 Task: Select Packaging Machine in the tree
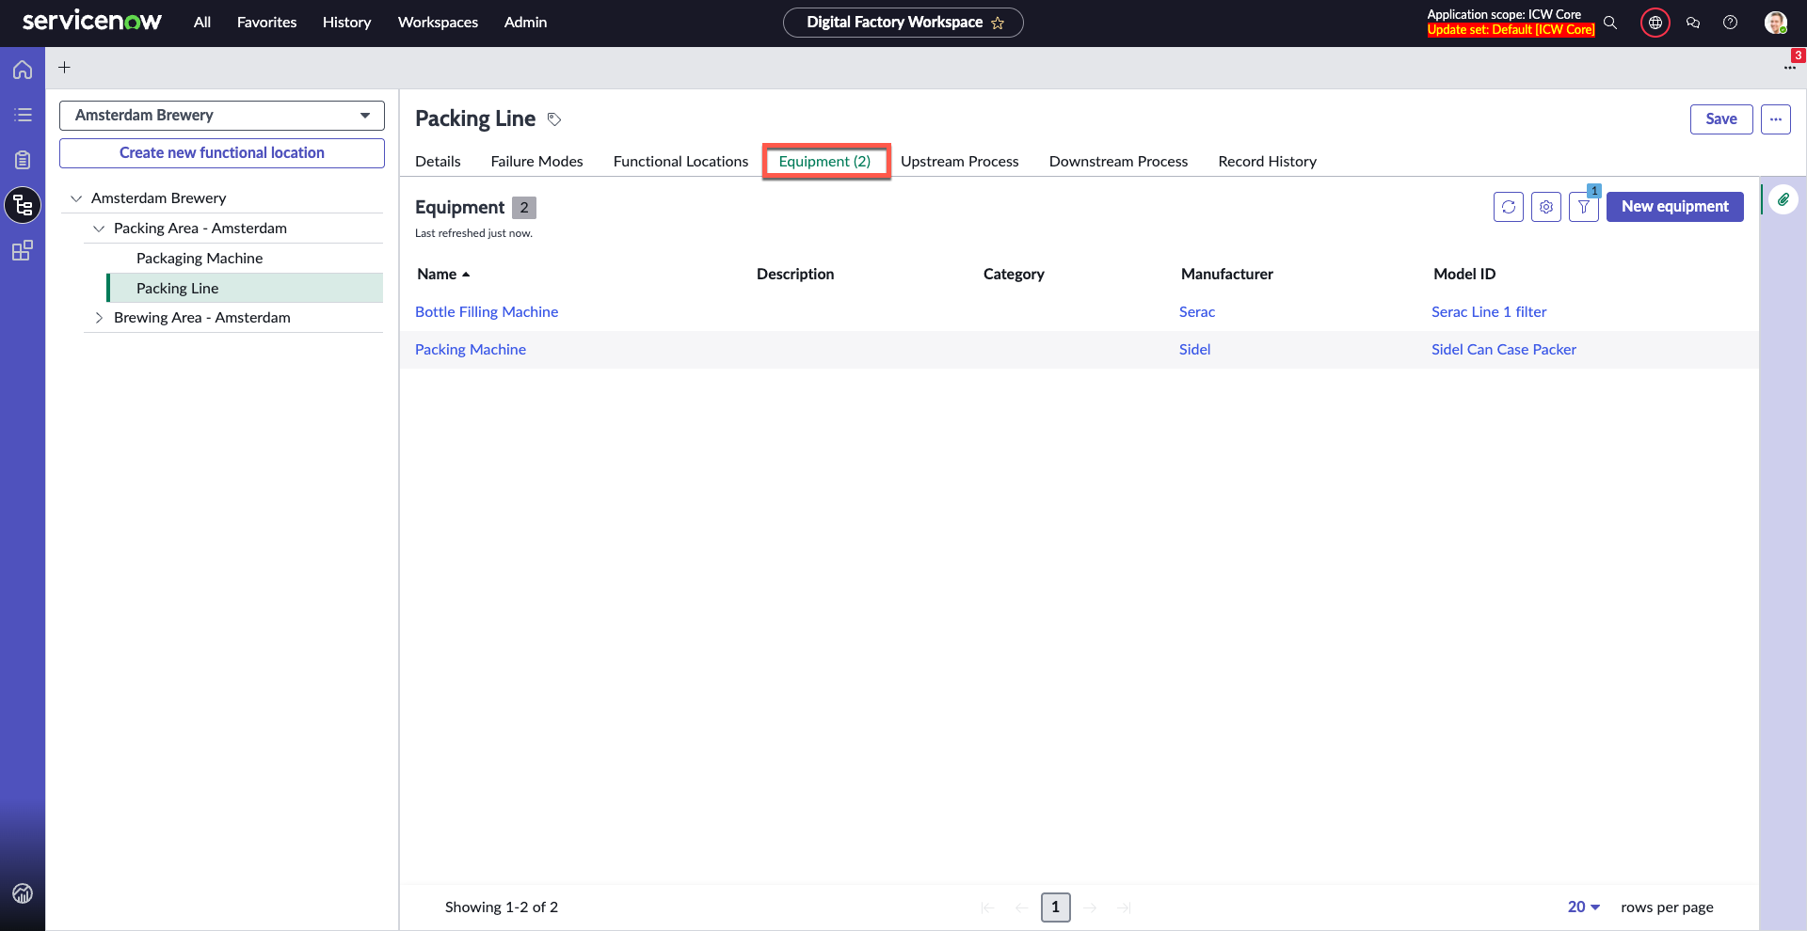pos(200,259)
